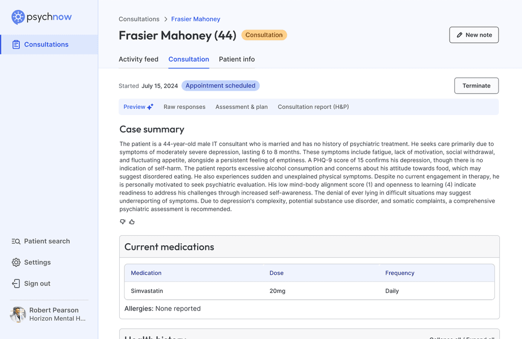Click the sparkle icon beside Preview

[150, 107]
